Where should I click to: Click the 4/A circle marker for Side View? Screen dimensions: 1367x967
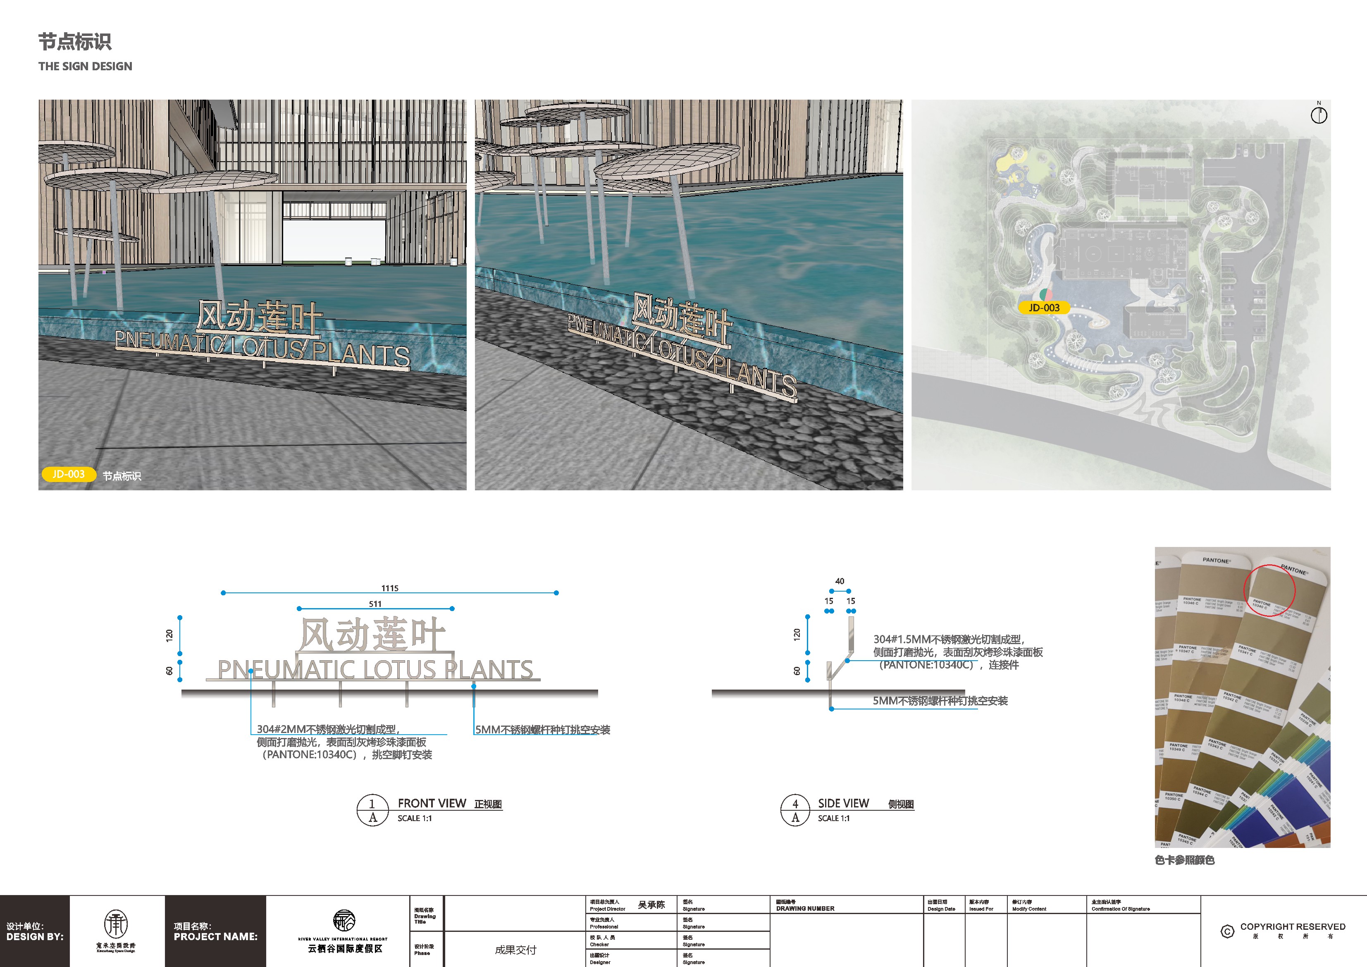[x=795, y=810]
